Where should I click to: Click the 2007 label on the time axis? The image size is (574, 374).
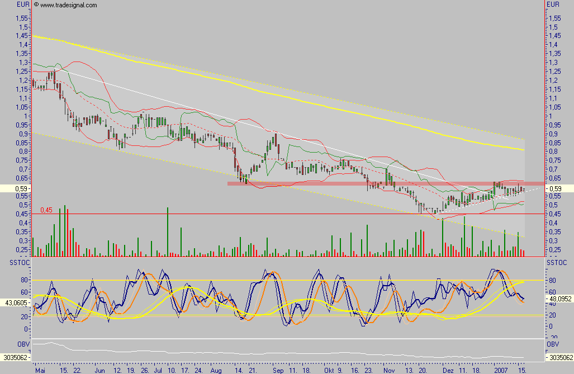(x=501, y=370)
